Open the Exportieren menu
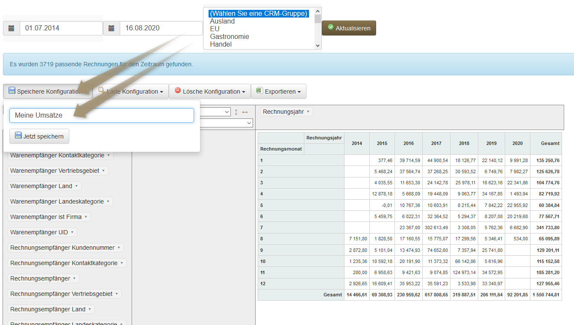574x325 pixels. (x=278, y=92)
